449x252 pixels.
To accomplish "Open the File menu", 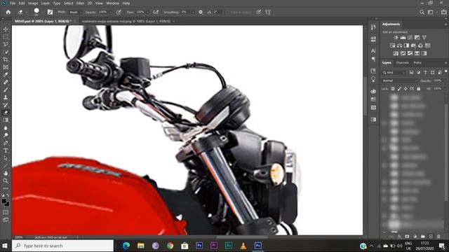I will 13,3.
